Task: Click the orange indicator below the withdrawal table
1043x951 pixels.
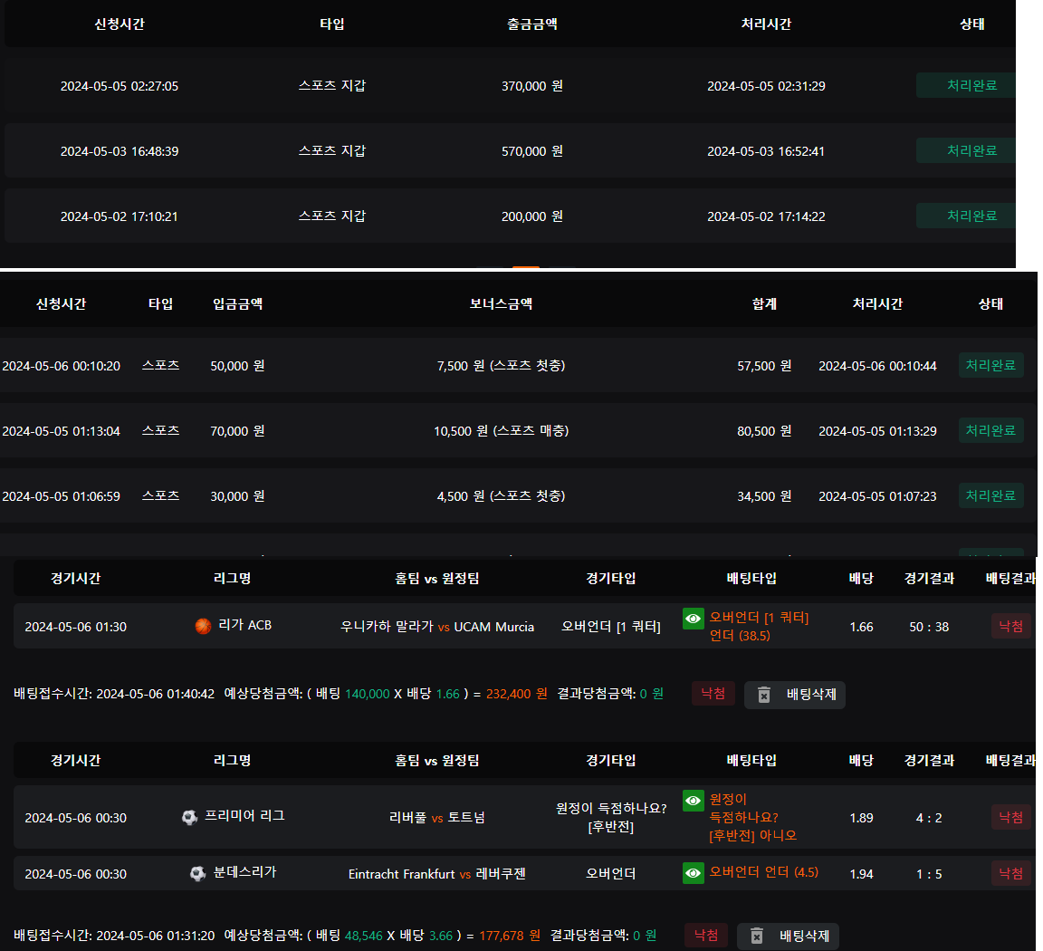Action: [526, 267]
